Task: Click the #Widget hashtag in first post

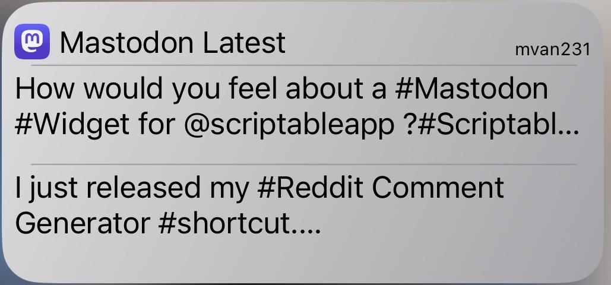Action: click(72, 125)
